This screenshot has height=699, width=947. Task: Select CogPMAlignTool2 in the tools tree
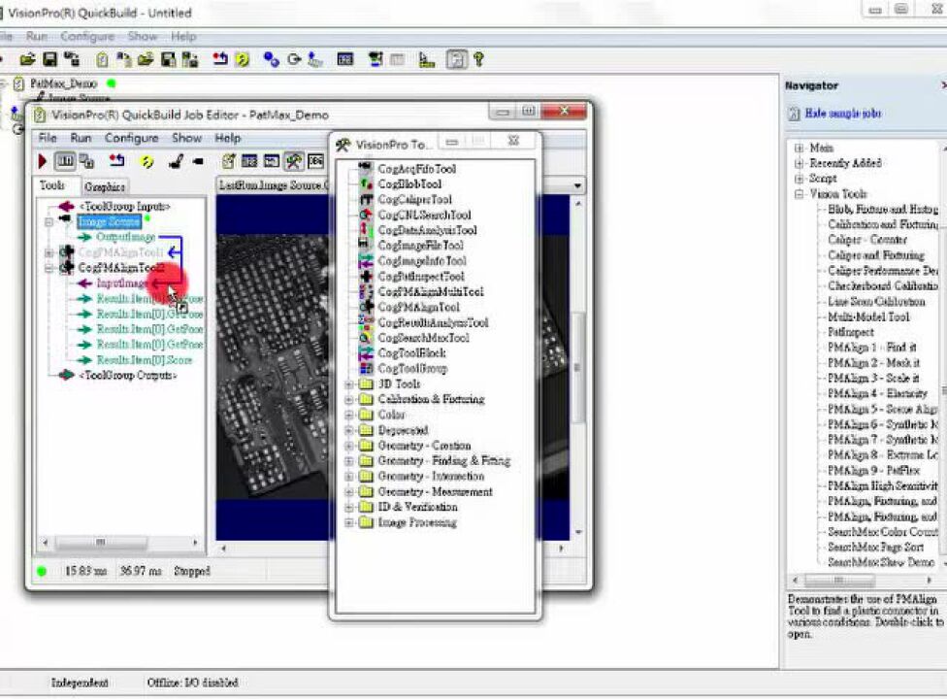coord(120,267)
